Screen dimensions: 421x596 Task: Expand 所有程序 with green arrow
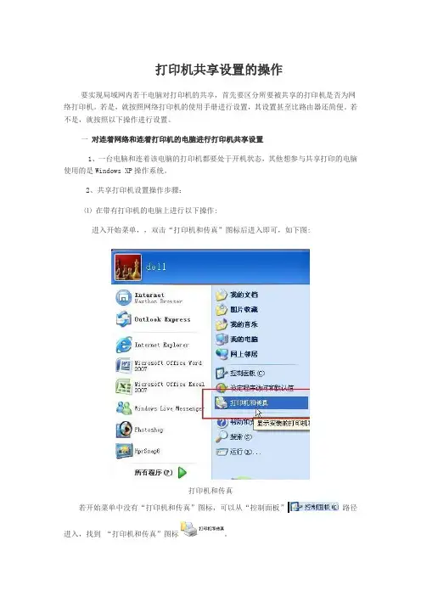(160, 472)
